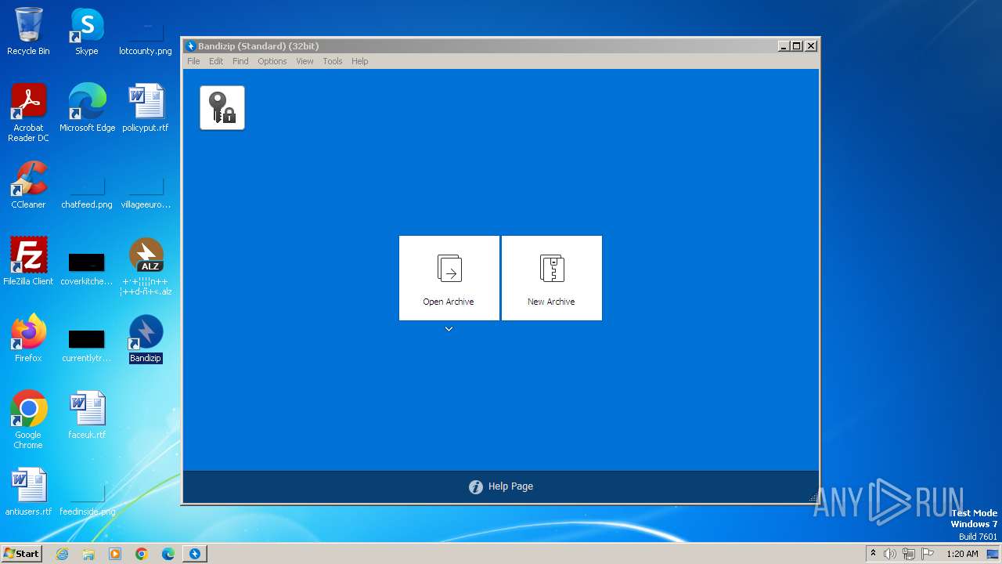The width and height of the screenshot is (1002, 564).
Task: Open the Find menu
Action: 240,61
